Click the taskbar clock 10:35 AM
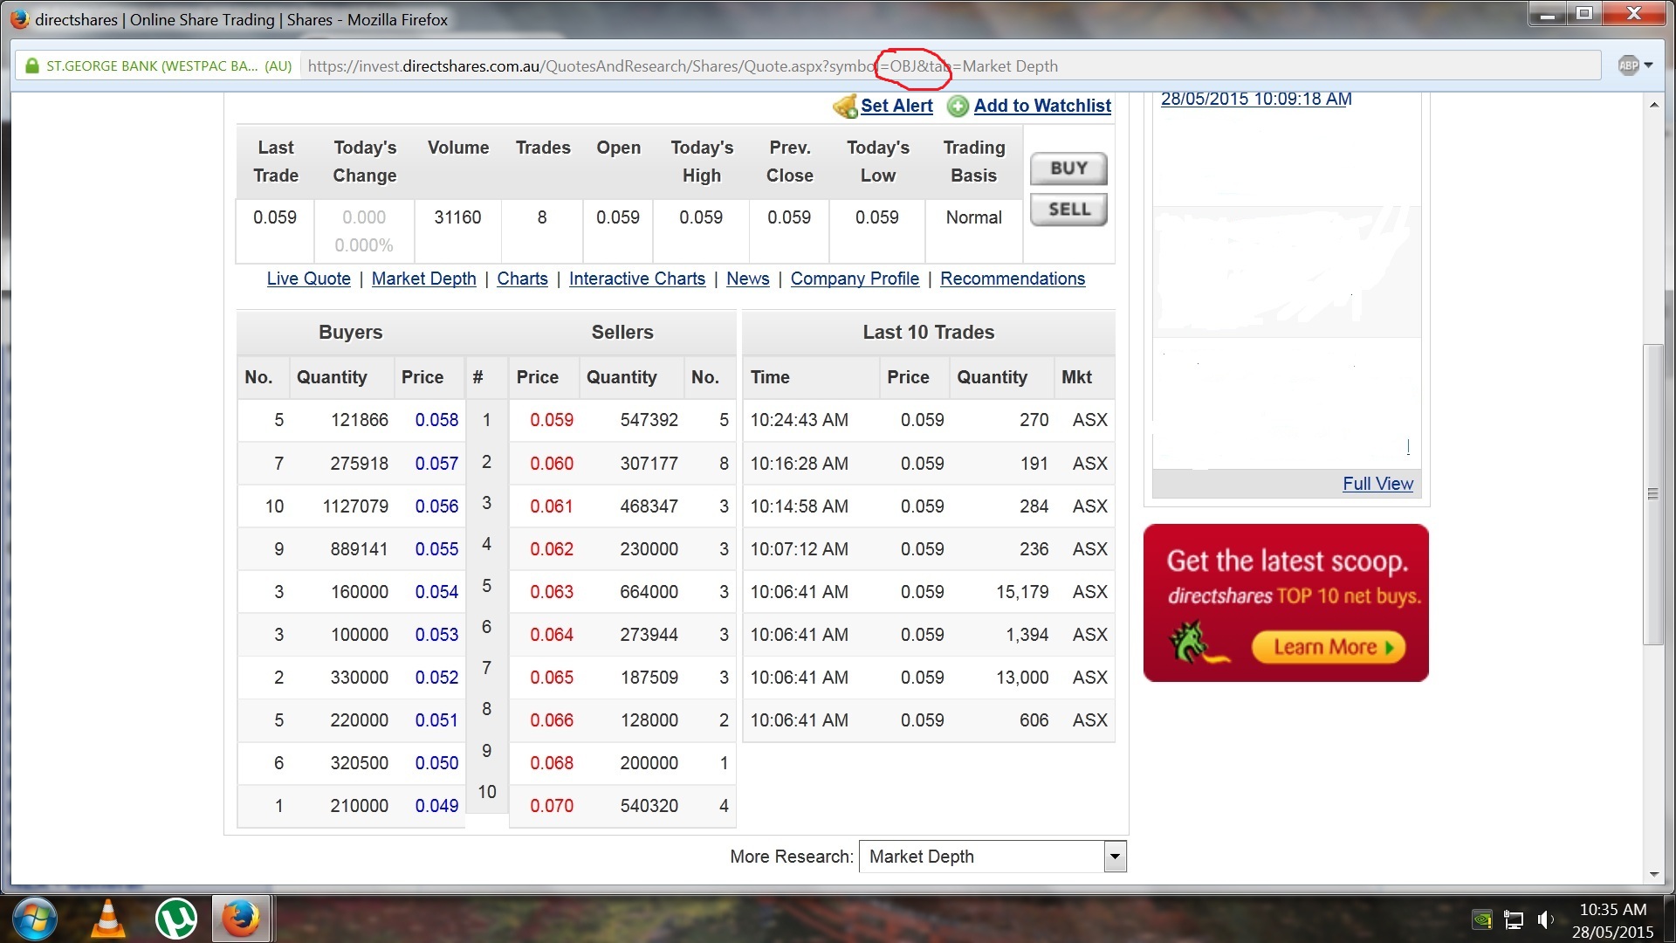This screenshot has height=943, width=1676. (1612, 910)
